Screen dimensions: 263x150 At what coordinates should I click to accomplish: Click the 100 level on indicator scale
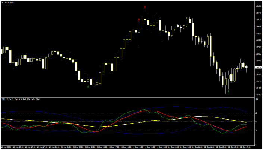257,99
